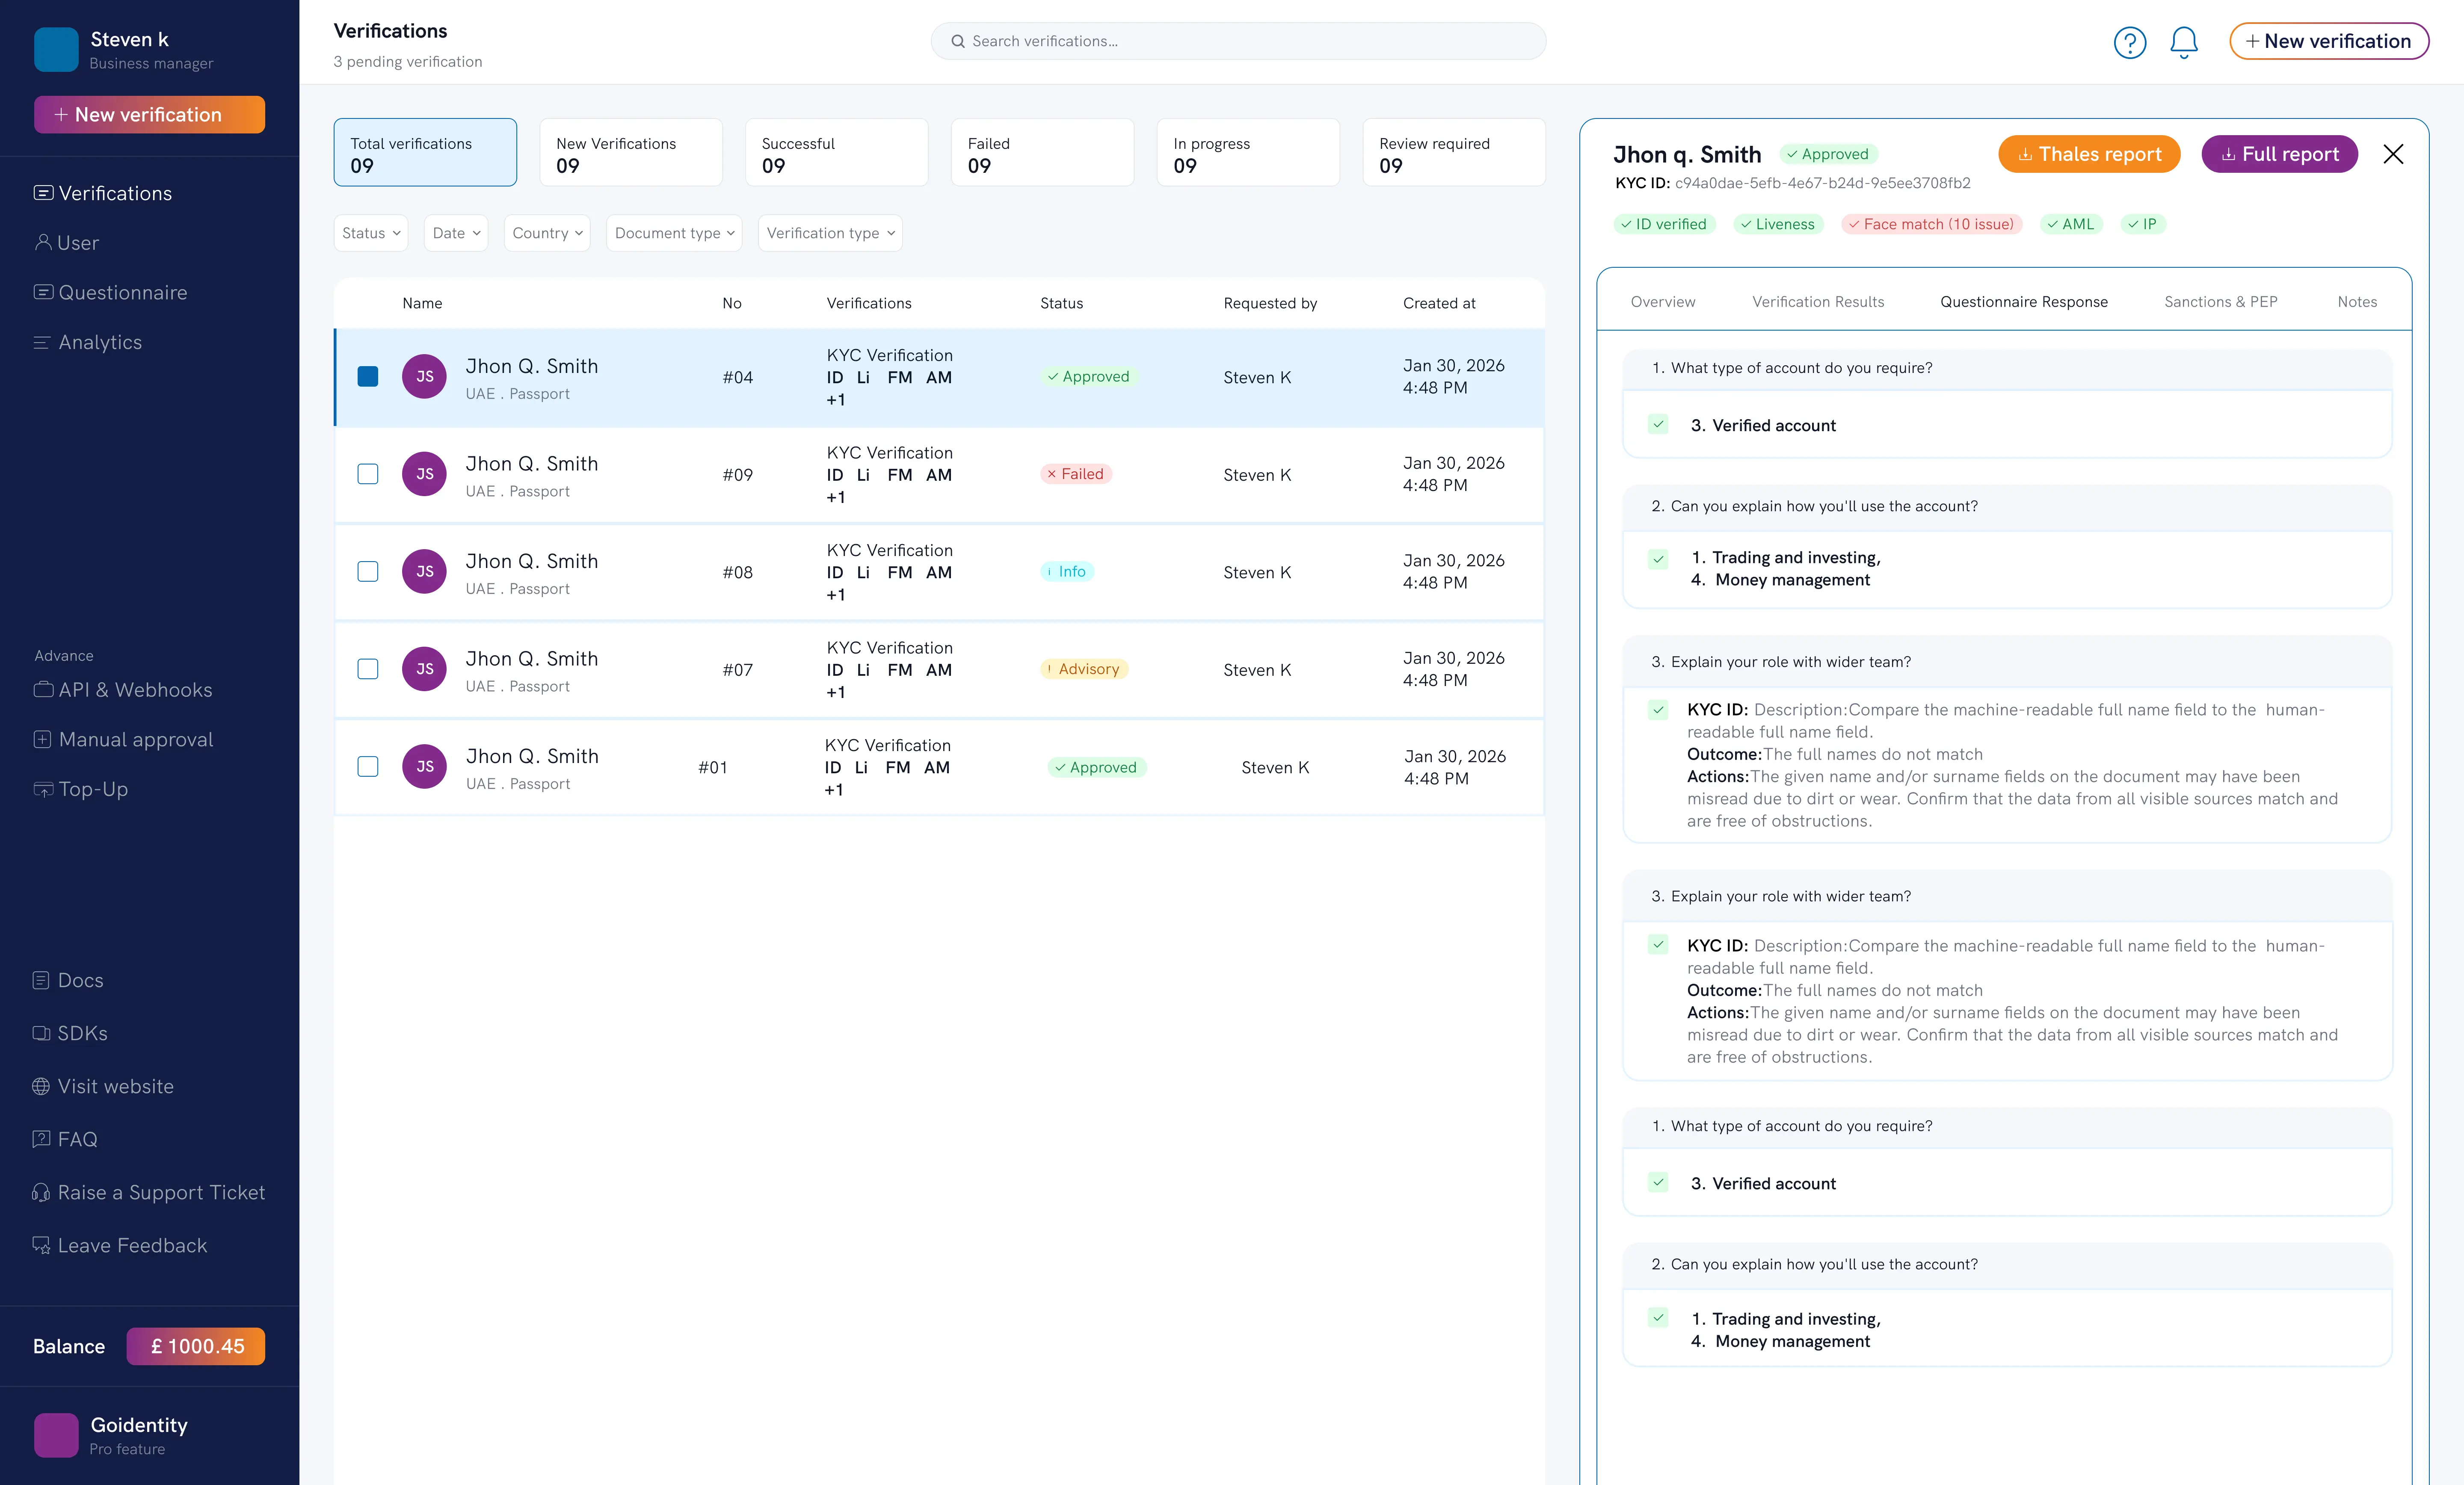This screenshot has width=2464, height=1485.
Task: Open notifications bell icon
Action: pyautogui.click(x=2184, y=42)
